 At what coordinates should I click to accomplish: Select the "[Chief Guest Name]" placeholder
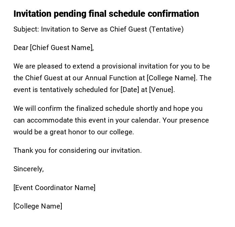(61, 48)
